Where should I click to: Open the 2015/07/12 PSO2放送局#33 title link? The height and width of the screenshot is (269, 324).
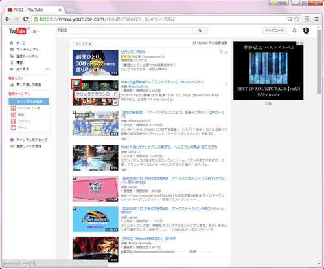click(172, 210)
